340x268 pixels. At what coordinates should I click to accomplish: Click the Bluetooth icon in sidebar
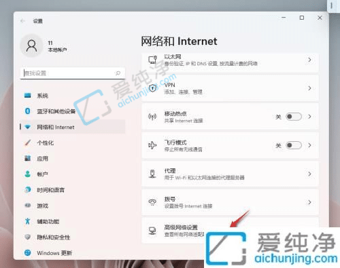click(28, 111)
